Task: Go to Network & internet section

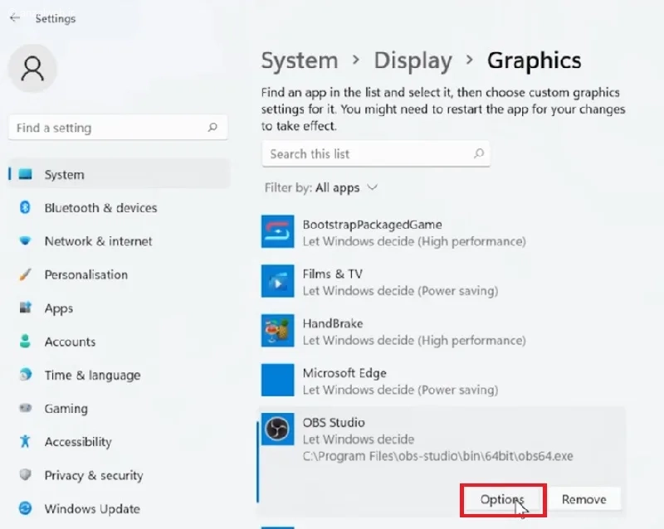Action: click(98, 241)
